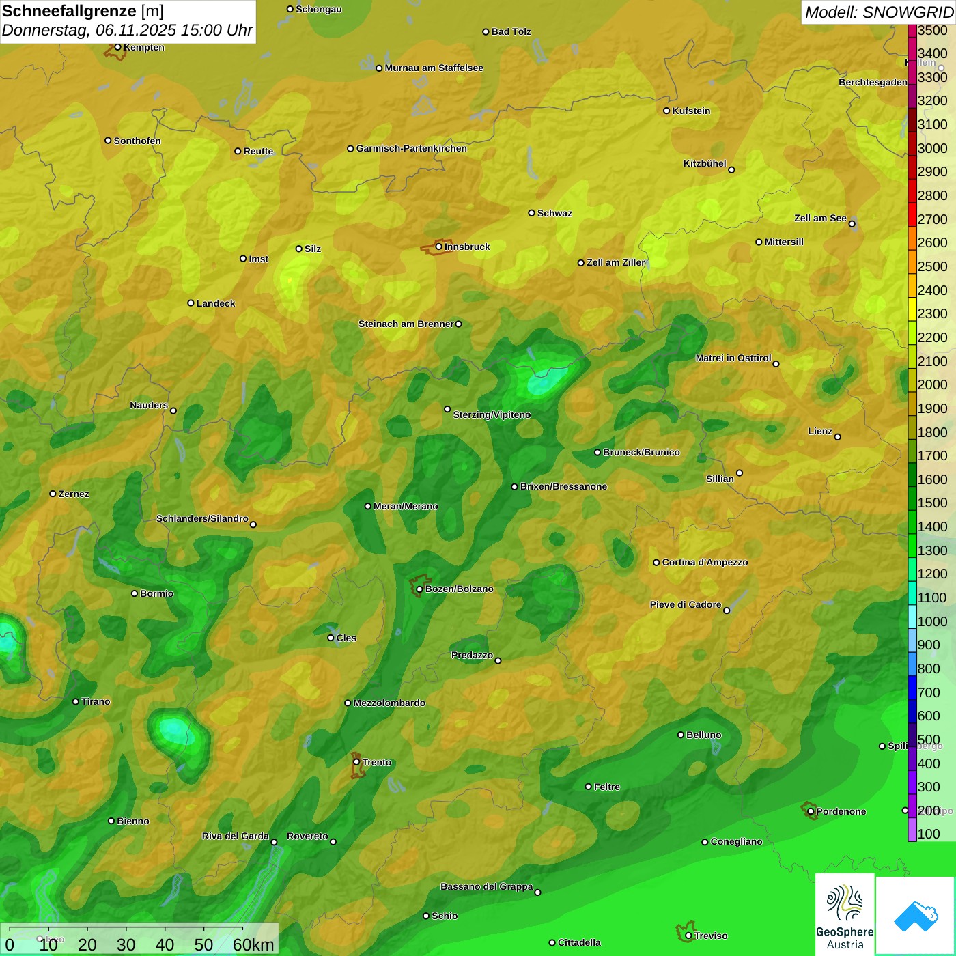Click the Murnau am Staffelsee label
The image size is (956, 956).
click(x=434, y=68)
